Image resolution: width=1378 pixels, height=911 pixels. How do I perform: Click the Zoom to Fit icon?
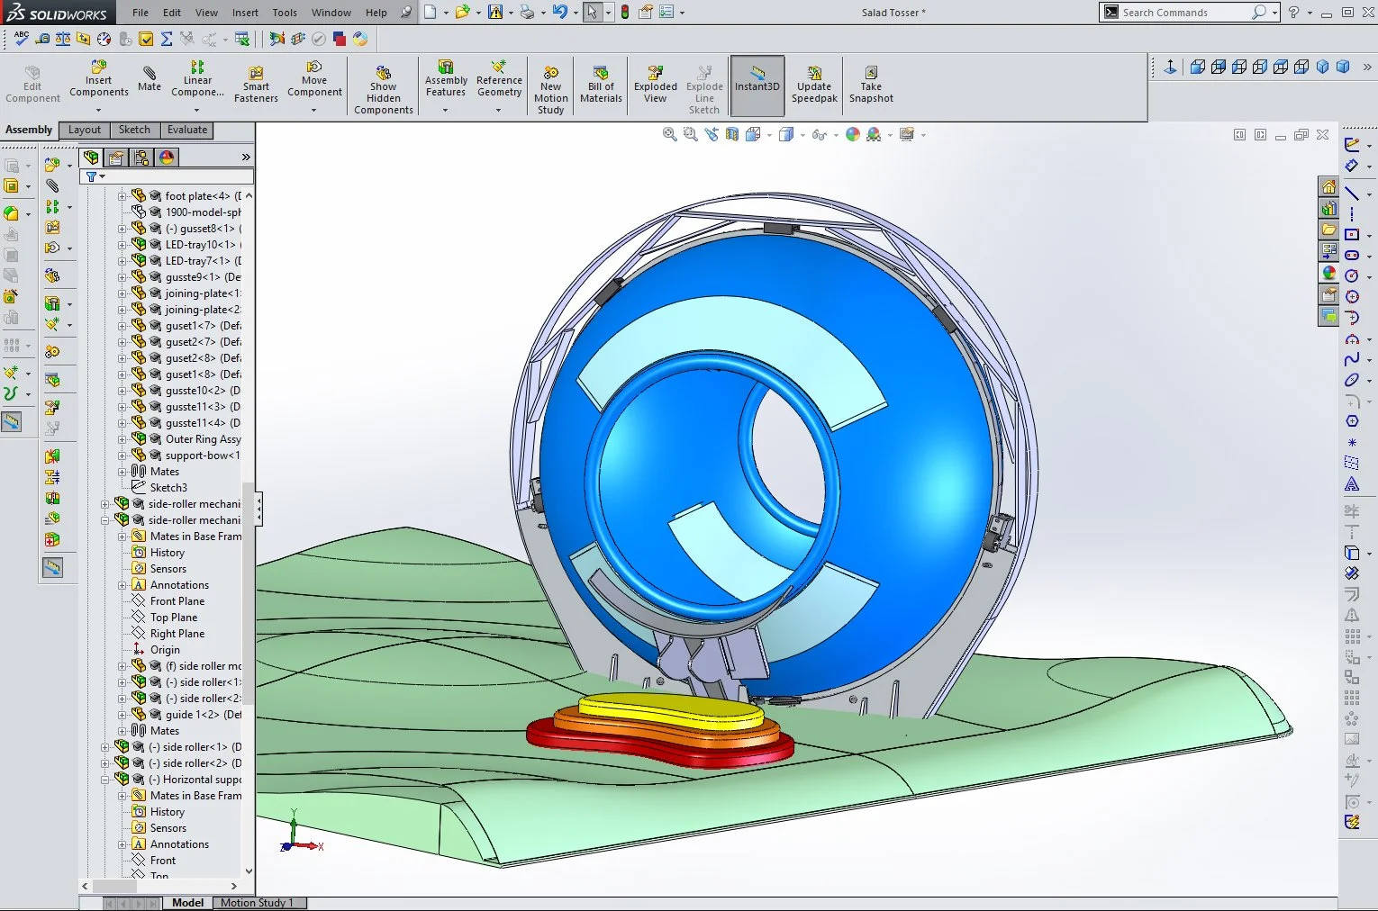tap(669, 134)
